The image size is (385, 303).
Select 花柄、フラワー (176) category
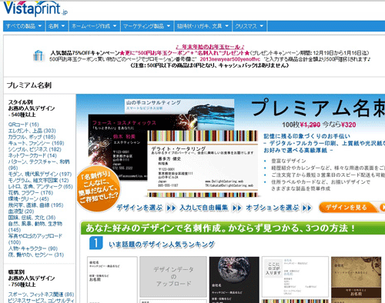coord(31,193)
